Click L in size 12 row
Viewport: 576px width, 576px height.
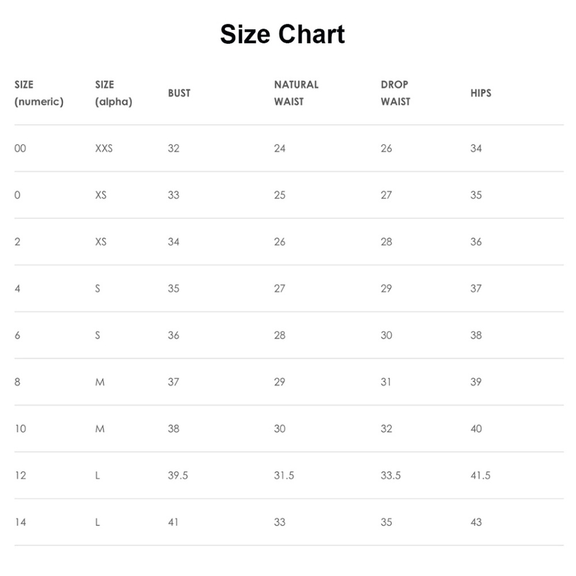pyautogui.click(x=97, y=475)
